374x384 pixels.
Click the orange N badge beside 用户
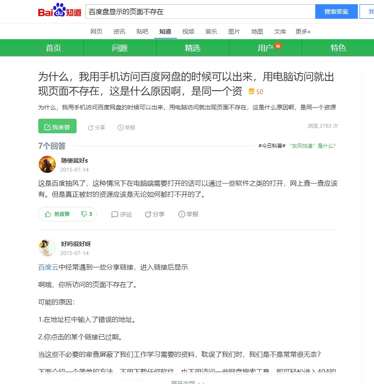[x=278, y=46]
